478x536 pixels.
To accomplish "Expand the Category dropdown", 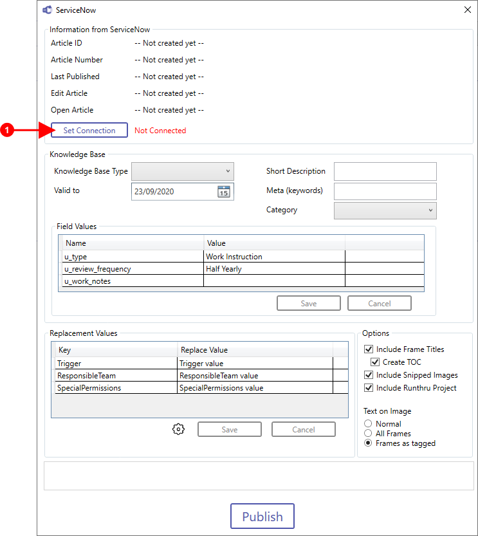I will click(385, 210).
